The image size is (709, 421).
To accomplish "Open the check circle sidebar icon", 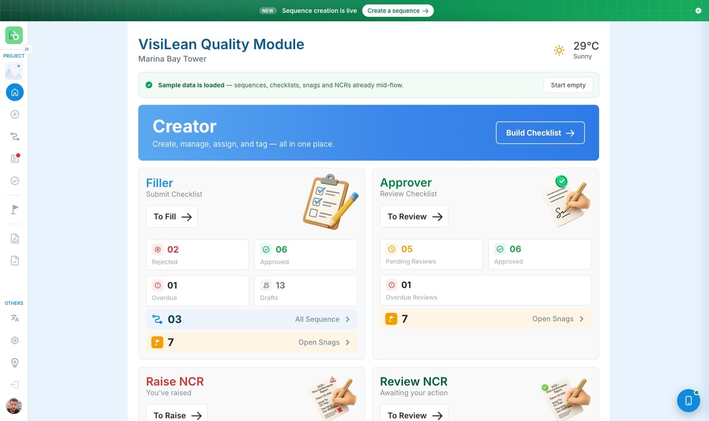I will coord(15,181).
